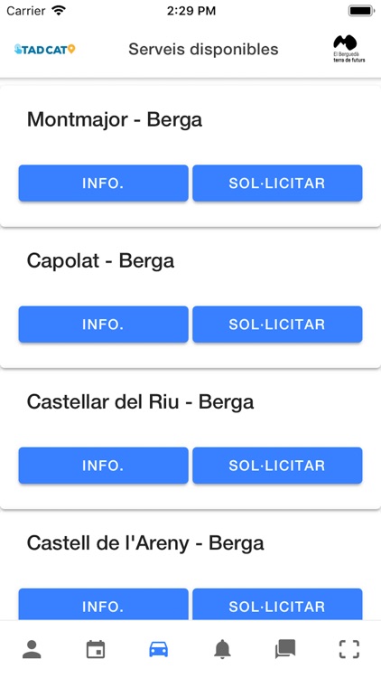Open the chat messages icon
The height and width of the screenshot is (678, 381).
285,649
